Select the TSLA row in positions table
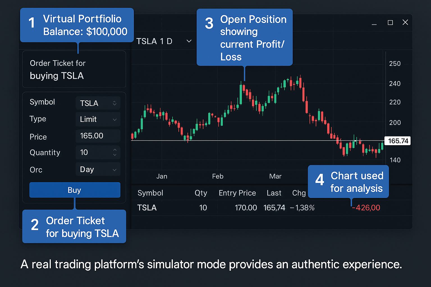This screenshot has width=431, height=287. click(x=147, y=208)
